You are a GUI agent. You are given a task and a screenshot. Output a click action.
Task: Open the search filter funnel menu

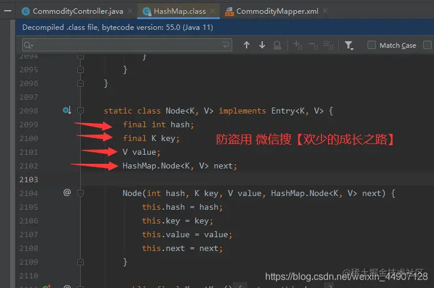pos(349,45)
